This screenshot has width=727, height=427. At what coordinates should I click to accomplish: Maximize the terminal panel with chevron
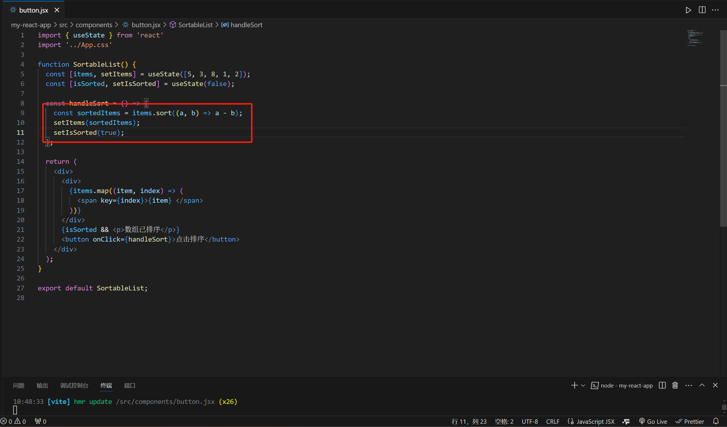tap(702, 385)
